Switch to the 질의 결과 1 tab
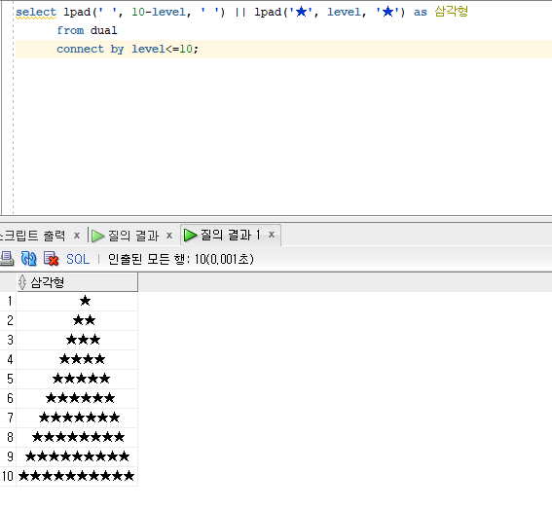552x510 pixels. coord(230,235)
